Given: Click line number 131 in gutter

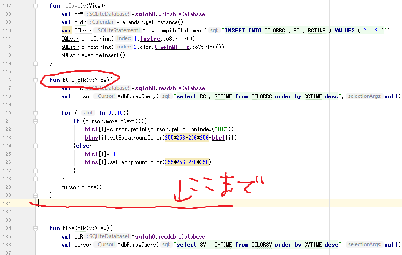Looking at the screenshot, I should pos(7,204).
